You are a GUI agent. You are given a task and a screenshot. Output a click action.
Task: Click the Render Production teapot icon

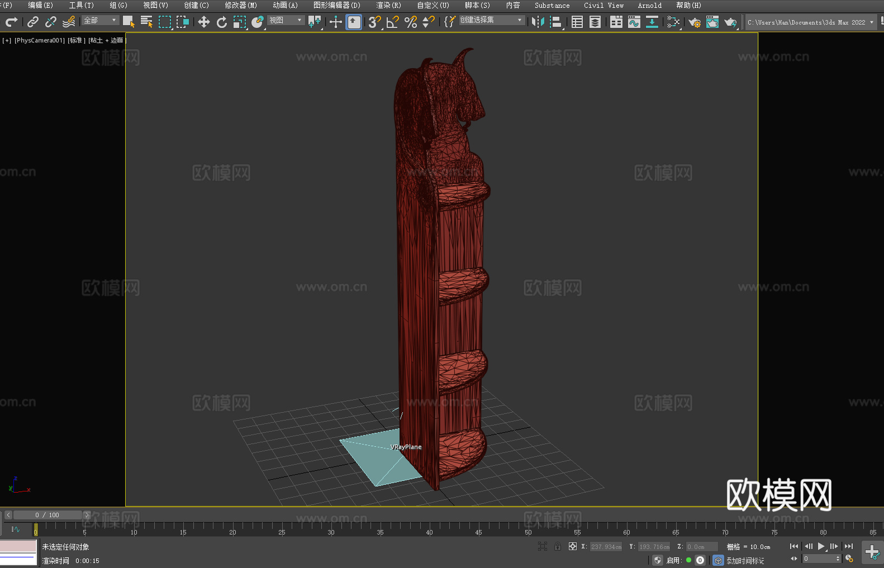coord(730,22)
